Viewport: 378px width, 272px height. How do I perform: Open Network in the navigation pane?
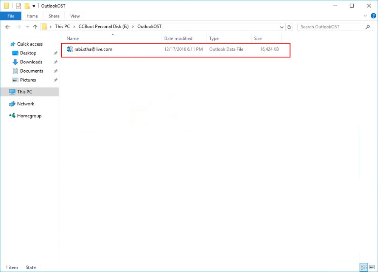click(x=26, y=104)
